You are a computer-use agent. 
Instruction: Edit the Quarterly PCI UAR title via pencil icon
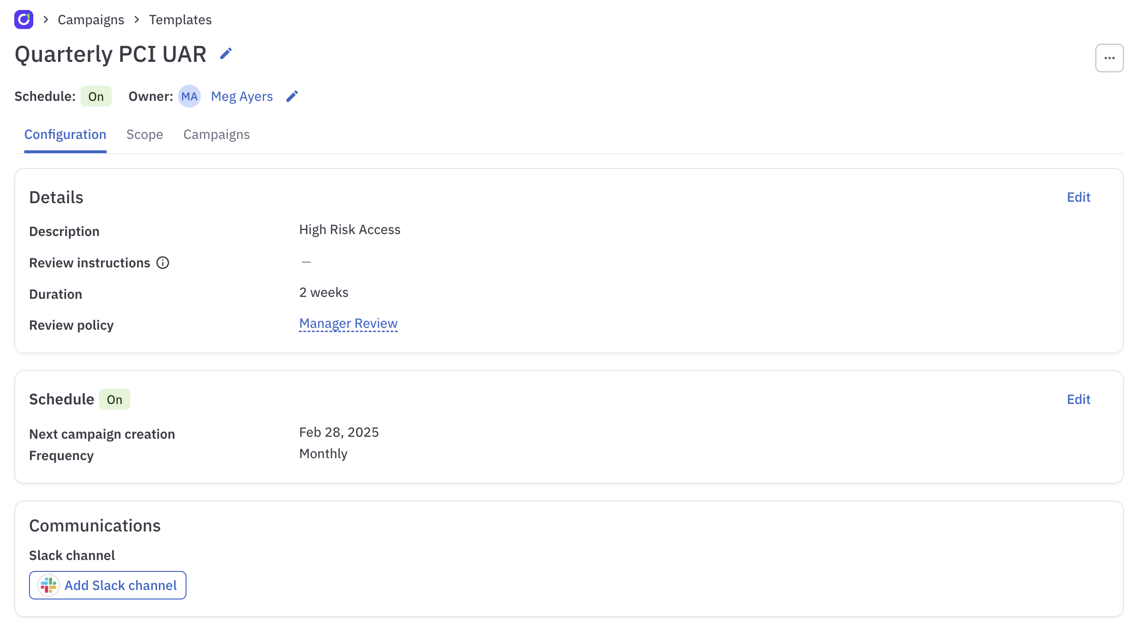226,53
